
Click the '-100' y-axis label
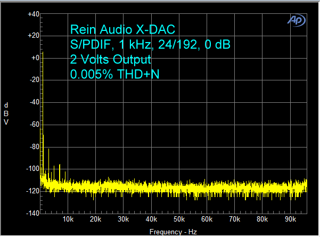pos(32,169)
